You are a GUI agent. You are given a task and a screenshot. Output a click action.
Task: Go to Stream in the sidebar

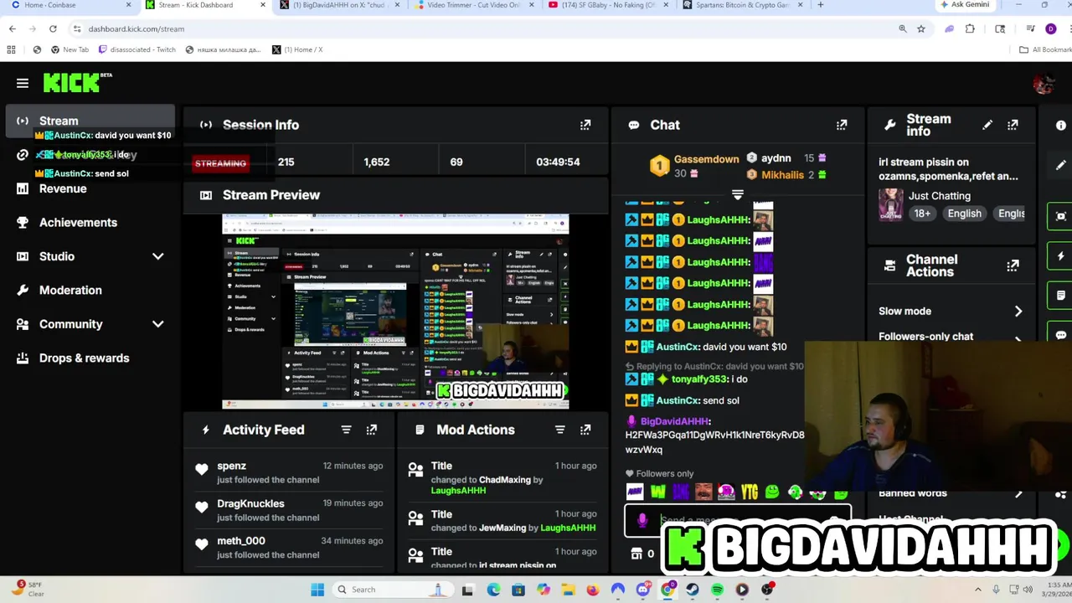click(x=90, y=121)
